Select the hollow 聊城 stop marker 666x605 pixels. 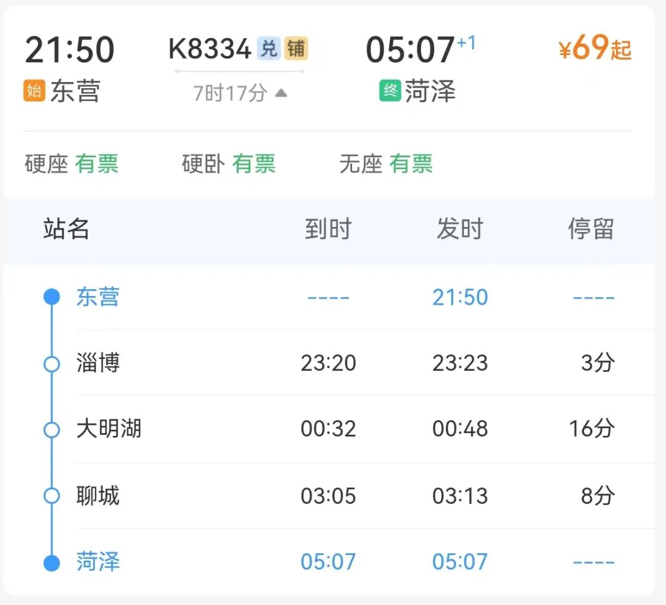(52, 495)
